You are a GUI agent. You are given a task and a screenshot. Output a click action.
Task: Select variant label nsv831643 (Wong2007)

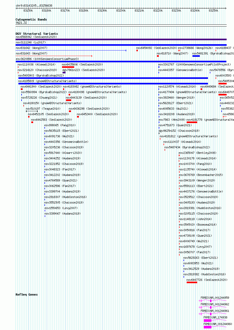coord(32,53)
